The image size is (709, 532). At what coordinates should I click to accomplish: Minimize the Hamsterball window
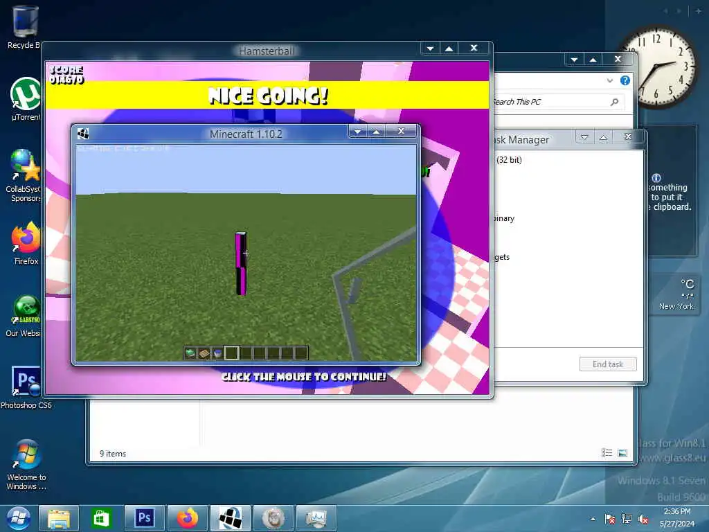(430, 48)
